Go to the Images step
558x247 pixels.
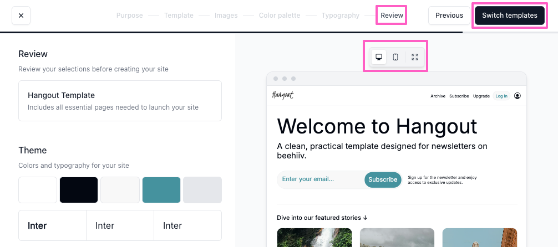226,16
